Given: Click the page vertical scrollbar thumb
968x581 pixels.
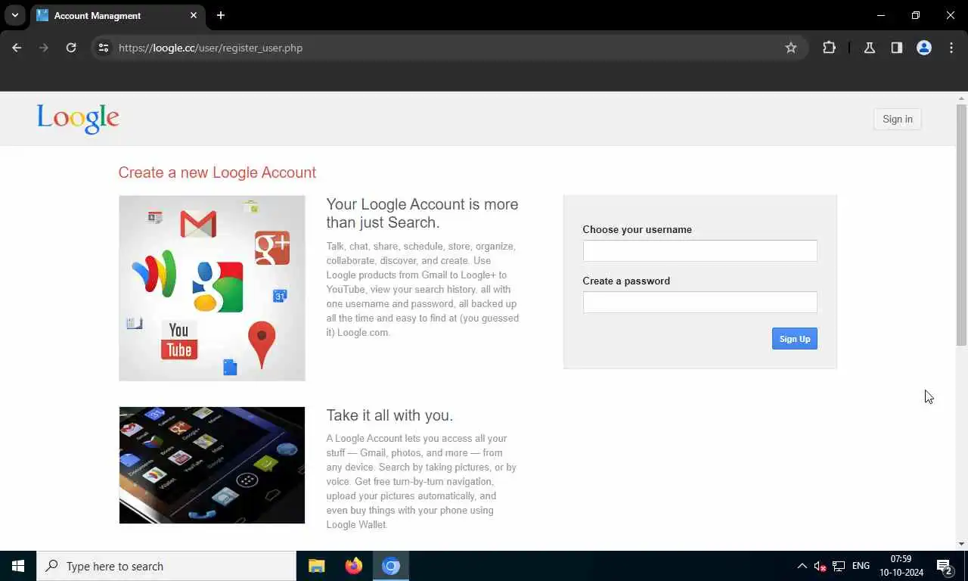Looking at the screenshot, I should click(x=961, y=225).
